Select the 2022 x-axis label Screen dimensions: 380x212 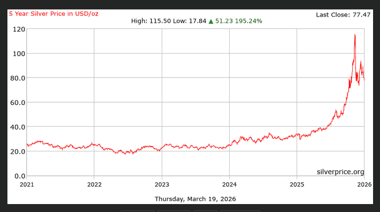tap(94, 185)
